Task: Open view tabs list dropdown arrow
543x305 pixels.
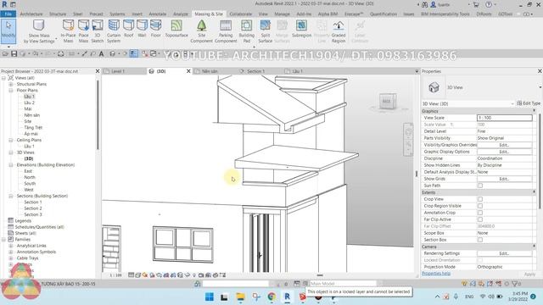Action: point(417,71)
